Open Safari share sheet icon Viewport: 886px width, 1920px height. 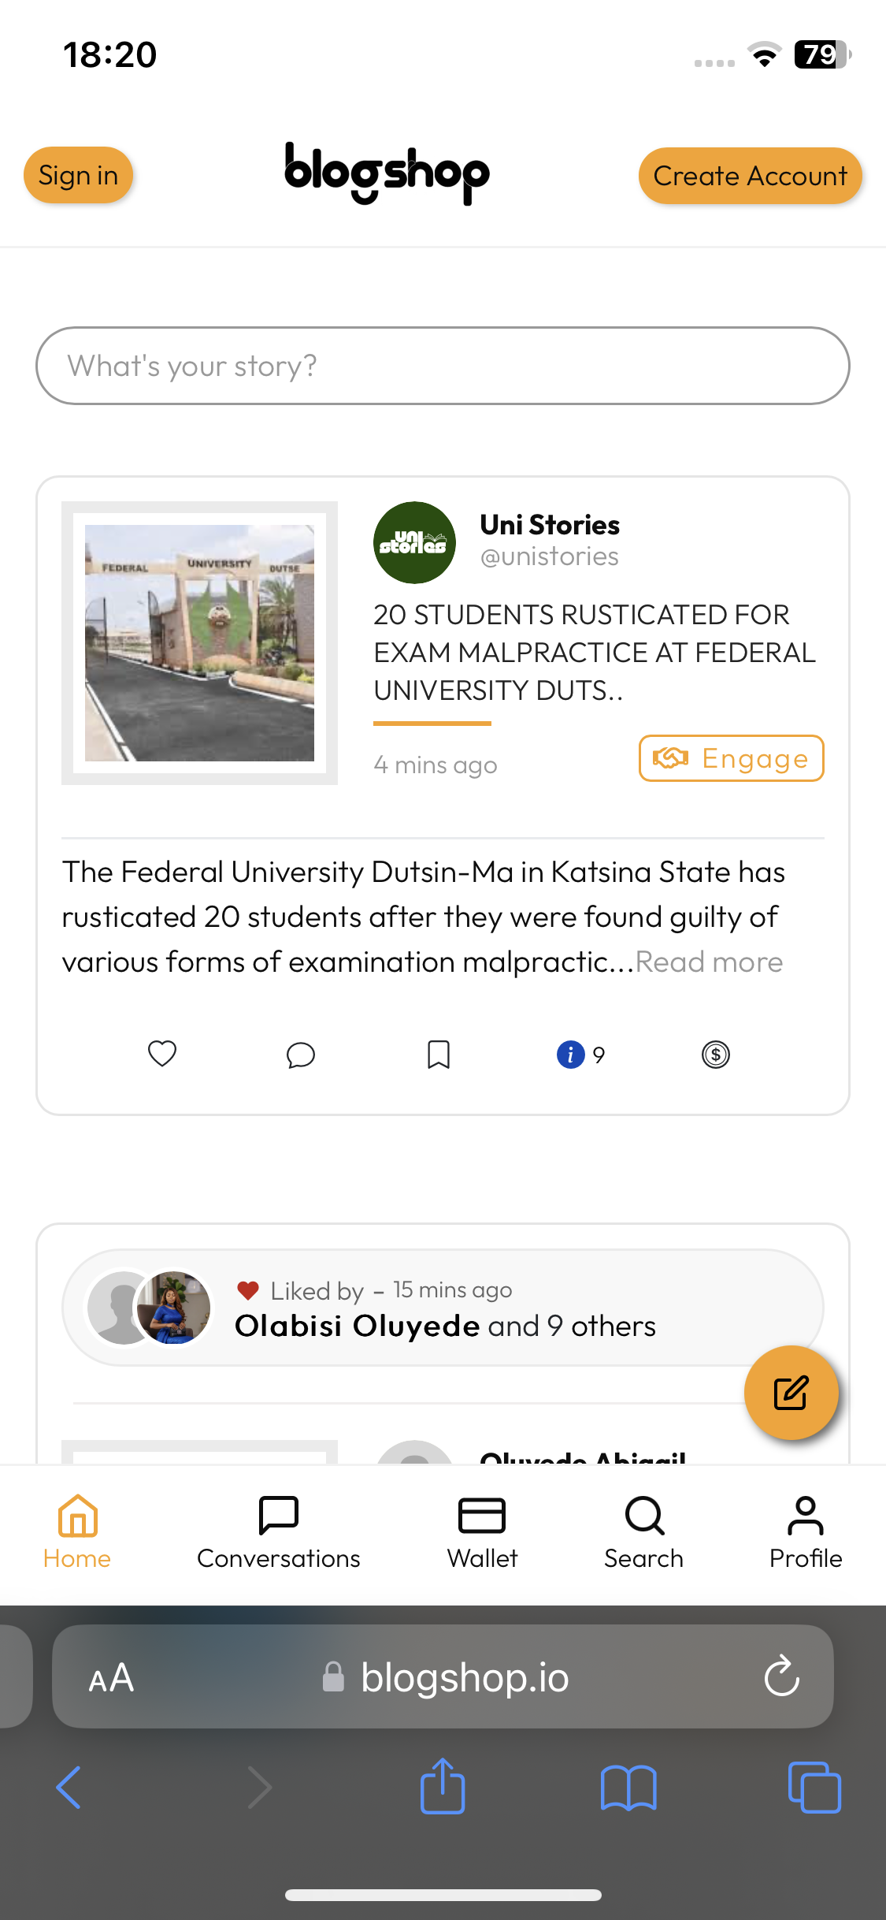tap(443, 1787)
